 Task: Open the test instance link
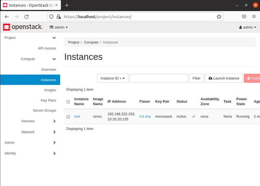coord(77,116)
